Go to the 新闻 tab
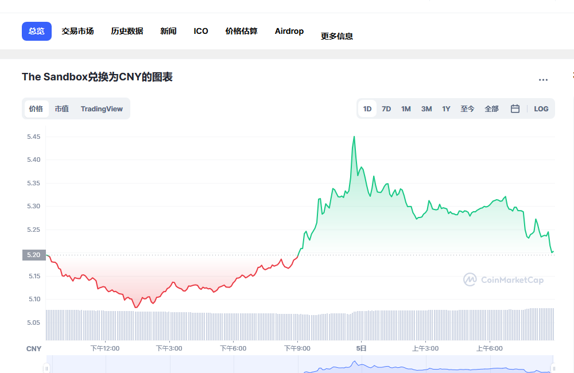This screenshot has height=373, width=574. 168,31
